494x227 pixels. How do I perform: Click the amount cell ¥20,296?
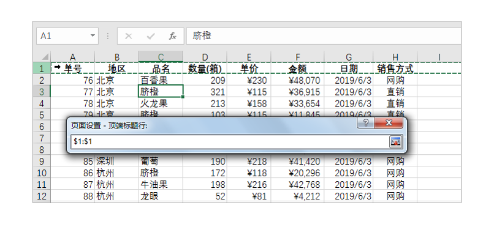(297, 173)
